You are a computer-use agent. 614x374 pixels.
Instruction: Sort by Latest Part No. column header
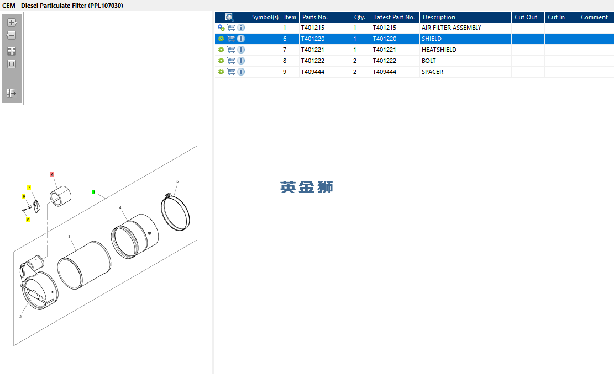pyautogui.click(x=396, y=17)
